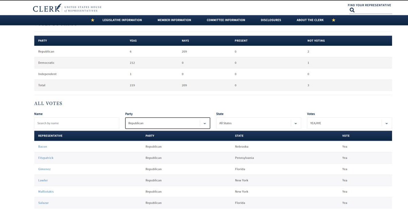
Task: Click the Representative column header
Action: pos(50,136)
